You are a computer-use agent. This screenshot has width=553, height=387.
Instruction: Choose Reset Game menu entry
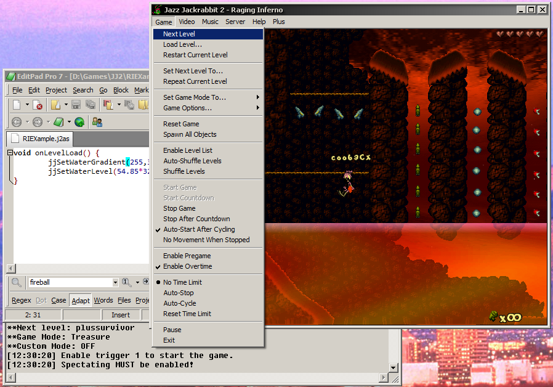tap(208, 124)
